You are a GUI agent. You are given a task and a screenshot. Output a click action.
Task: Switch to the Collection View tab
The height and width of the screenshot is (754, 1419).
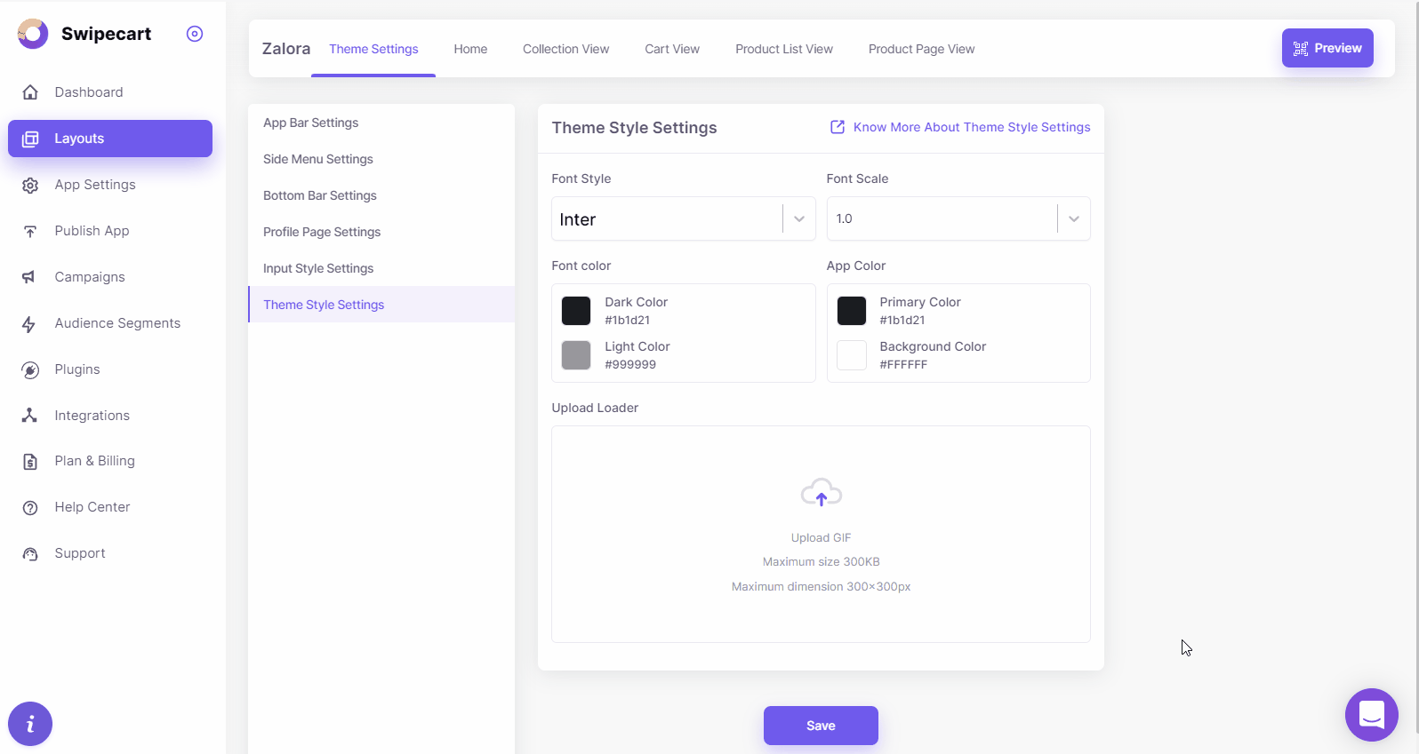coord(566,49)
